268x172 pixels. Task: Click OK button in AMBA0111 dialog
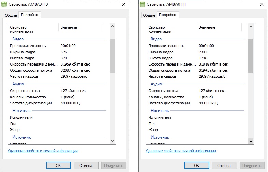(x=197, y=166)
